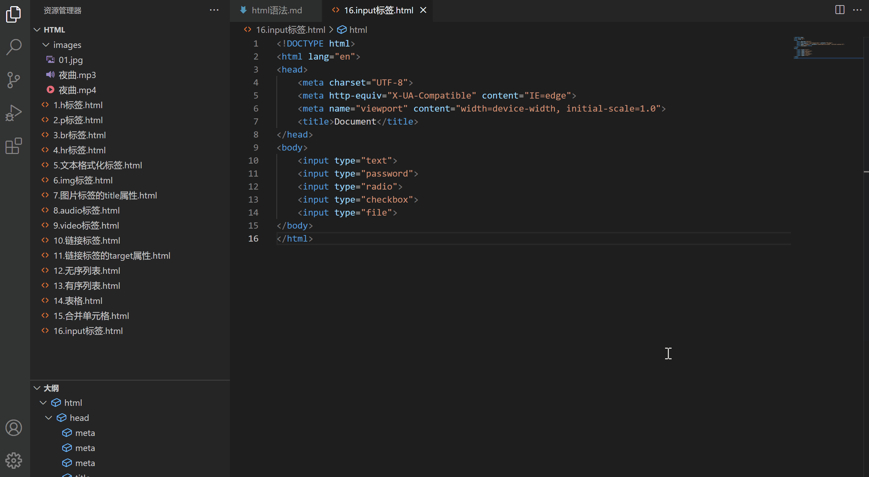Click input type text on line 10
This screenshot has height=477, width=869.
(347, 160)
